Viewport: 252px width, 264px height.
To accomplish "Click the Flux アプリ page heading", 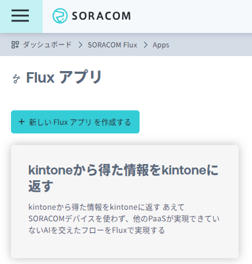I will (64, 77).
